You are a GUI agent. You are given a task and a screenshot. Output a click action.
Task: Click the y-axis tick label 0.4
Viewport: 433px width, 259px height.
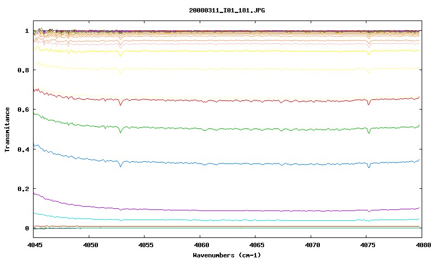[x=23, y=149]
